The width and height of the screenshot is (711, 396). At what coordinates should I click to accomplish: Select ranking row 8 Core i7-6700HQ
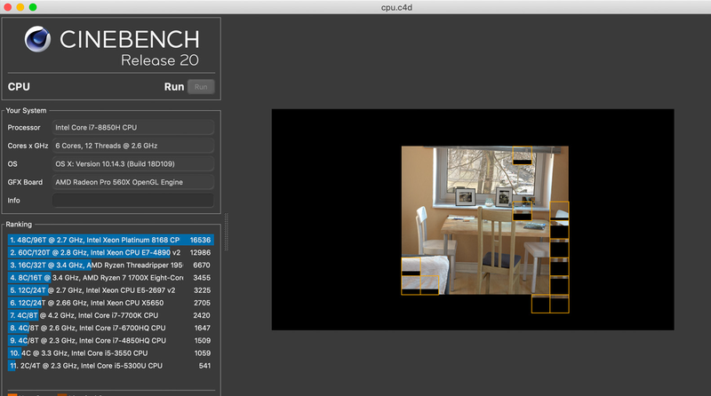(x=110, y=328)
